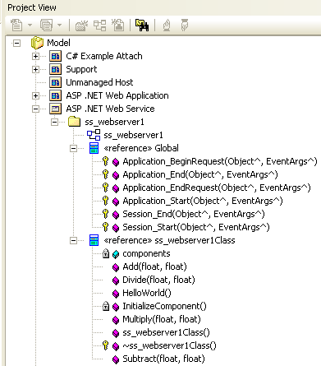
Task: Select the ss_webserver1 folder label
Action: (114, 122)
